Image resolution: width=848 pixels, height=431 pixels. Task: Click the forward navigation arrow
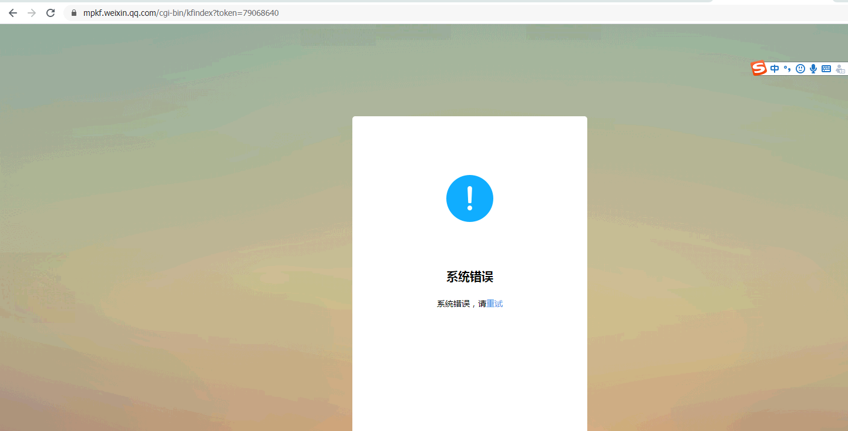click(31, 12)
